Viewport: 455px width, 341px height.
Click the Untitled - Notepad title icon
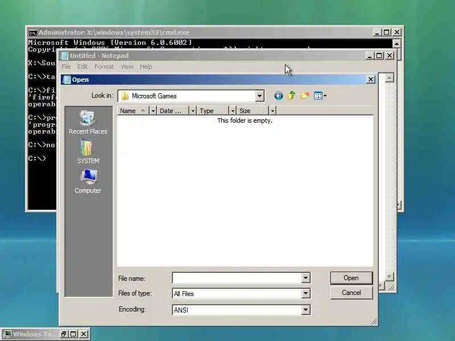tap(65, 56)
